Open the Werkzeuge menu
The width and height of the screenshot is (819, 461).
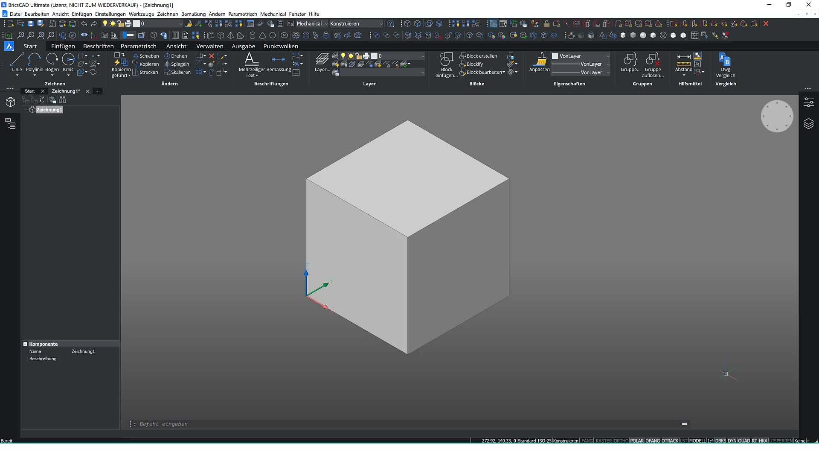pyautogui.click(x=141, y=14)
